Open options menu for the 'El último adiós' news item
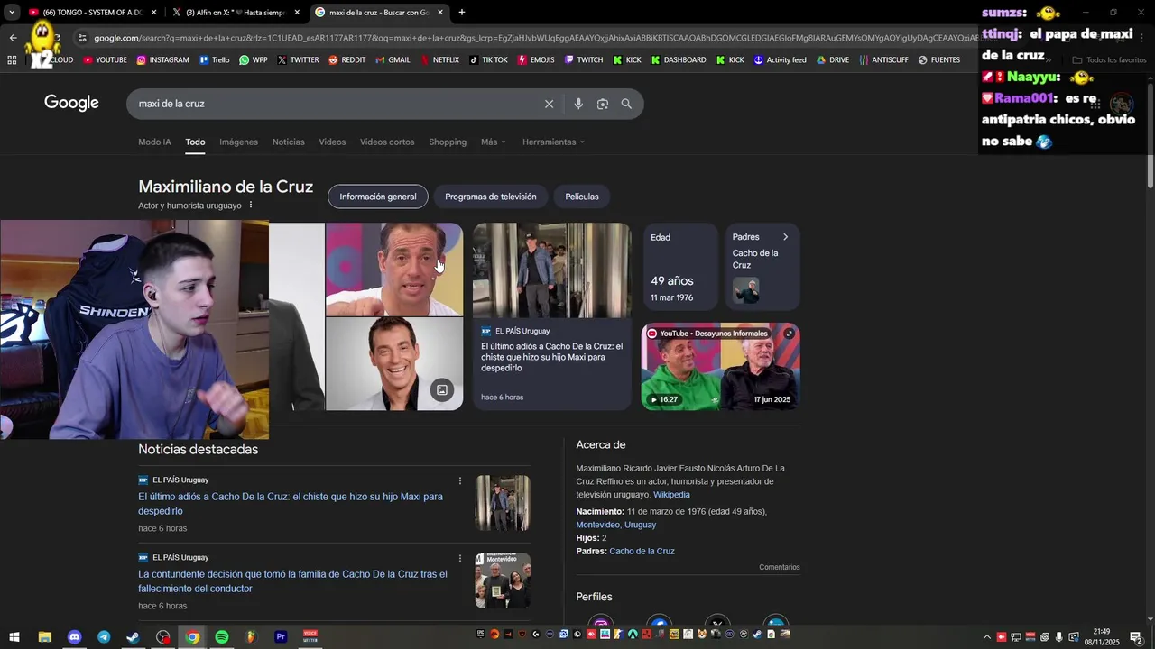The height and width of the screenshot is (649, 1155). 460,480
